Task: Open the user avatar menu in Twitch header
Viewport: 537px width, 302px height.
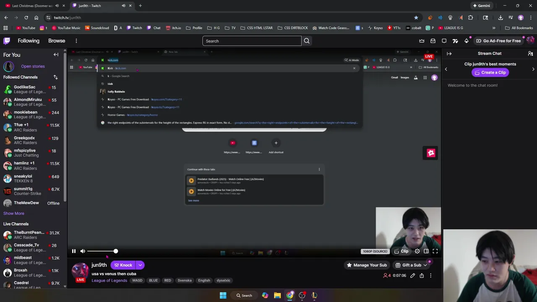Action: pyautogui.click(x=530, y=41)
